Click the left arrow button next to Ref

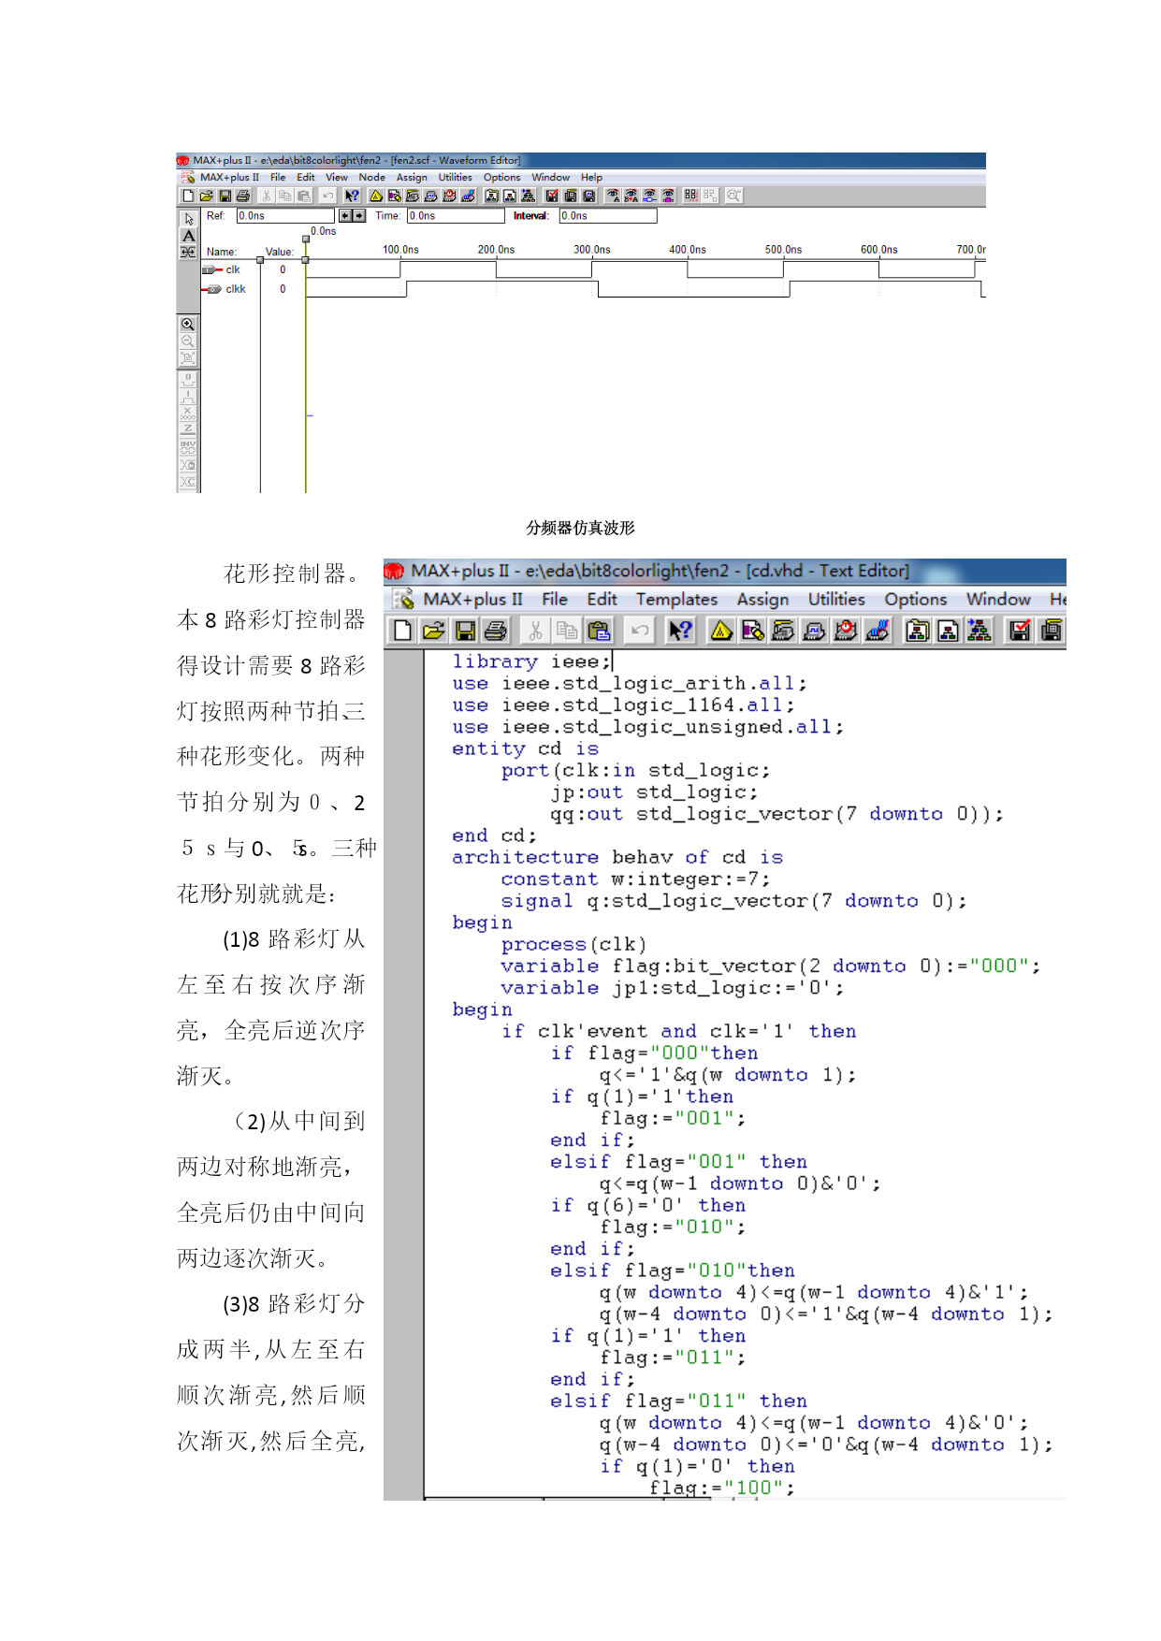pos(345,216)
